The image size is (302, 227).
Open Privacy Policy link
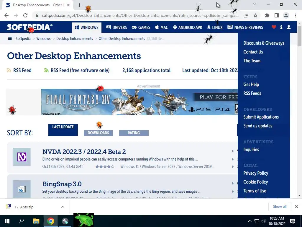[x=256, y=173]
